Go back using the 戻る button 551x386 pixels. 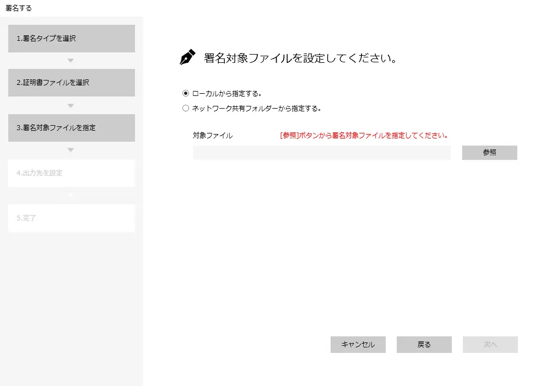424,345
